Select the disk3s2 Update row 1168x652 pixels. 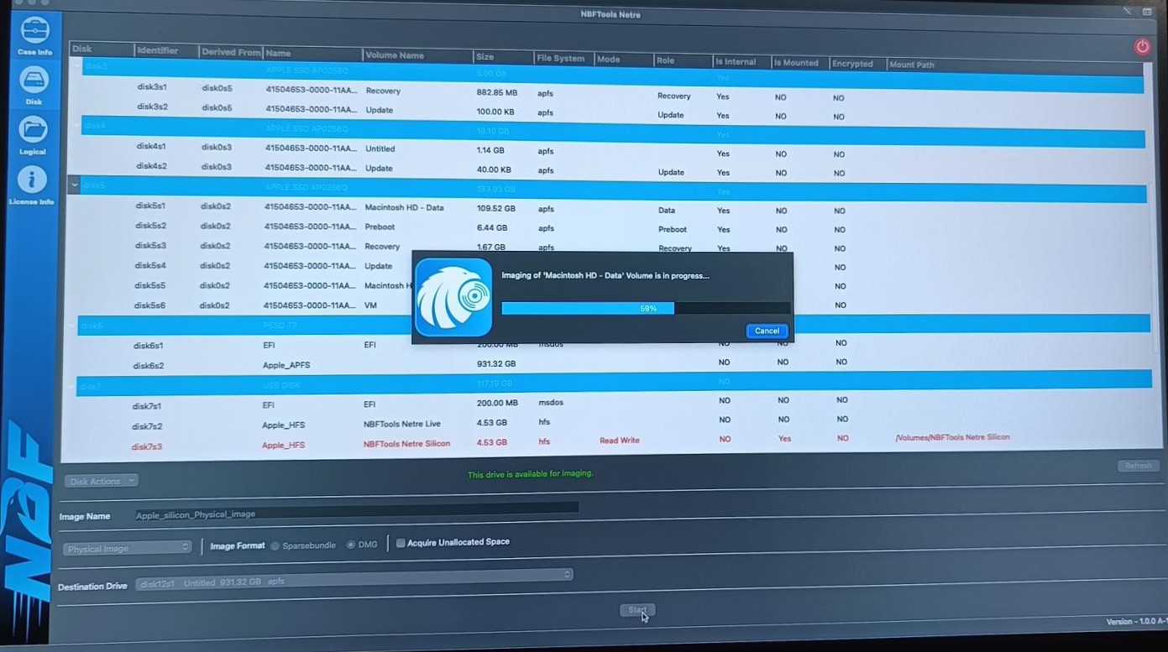(613, 111)
